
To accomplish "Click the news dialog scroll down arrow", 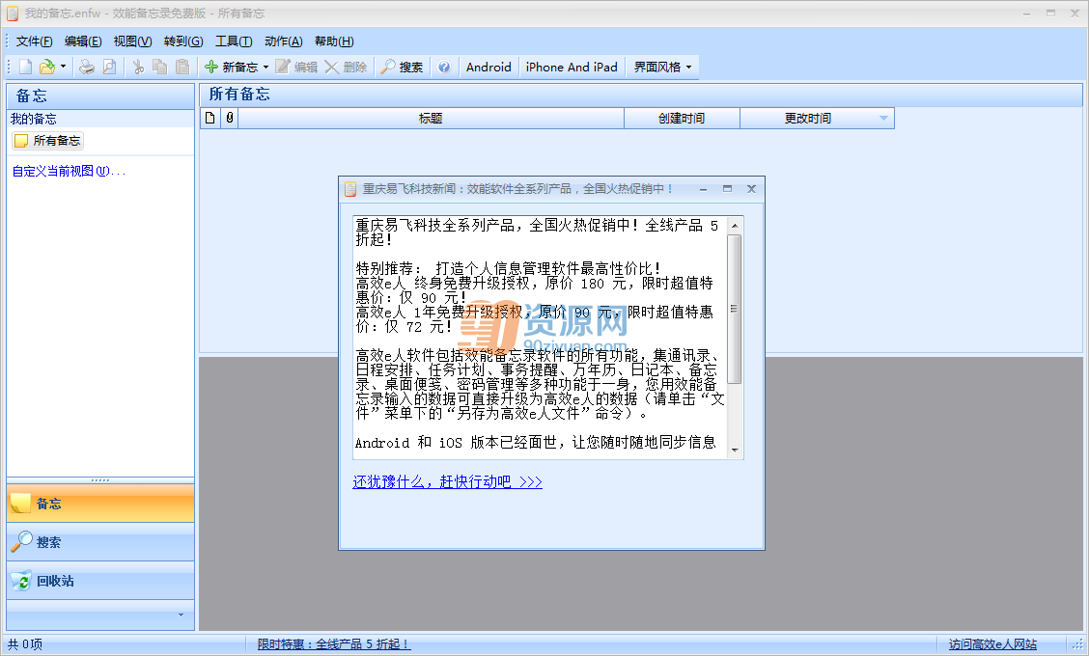I will 735,450.
